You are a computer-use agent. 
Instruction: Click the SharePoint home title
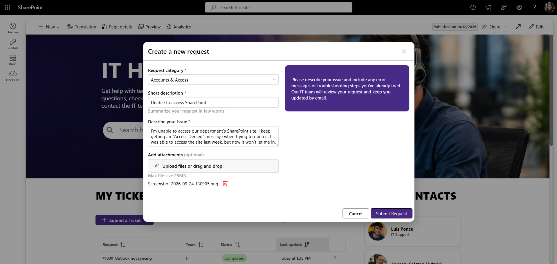tap(30, 8)
